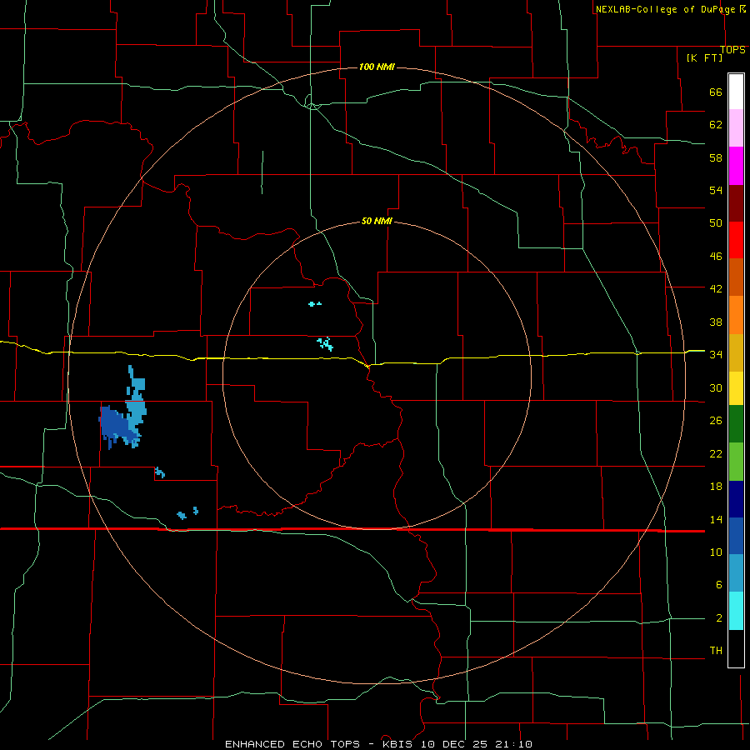Click legend value 50
Image resolution: width=750 pixels, height=750 pixels.
pyautogui.click(x=716, y=223)
